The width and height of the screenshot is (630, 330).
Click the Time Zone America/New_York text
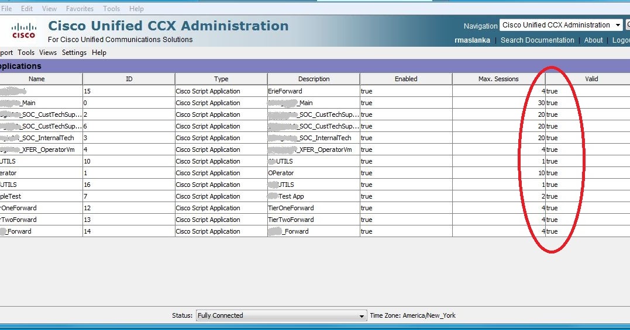(412, 315)
